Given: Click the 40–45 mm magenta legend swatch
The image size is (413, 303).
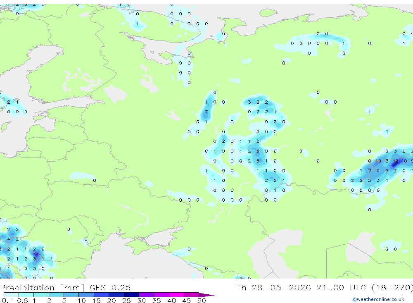Looking at the screenshot, I should click(x=176, y=295).
